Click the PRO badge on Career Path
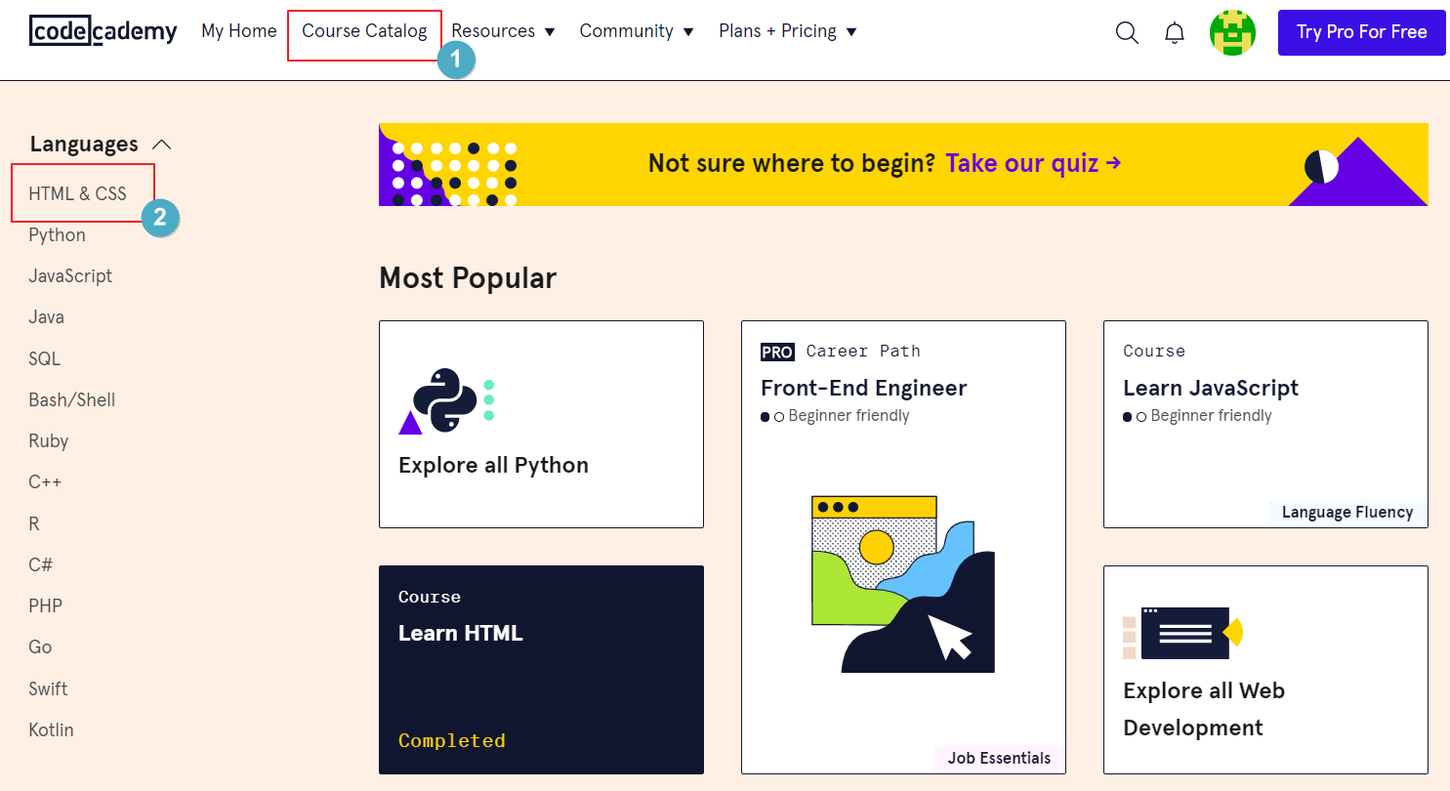The image size is (1450, 791). tap(777, 352)
